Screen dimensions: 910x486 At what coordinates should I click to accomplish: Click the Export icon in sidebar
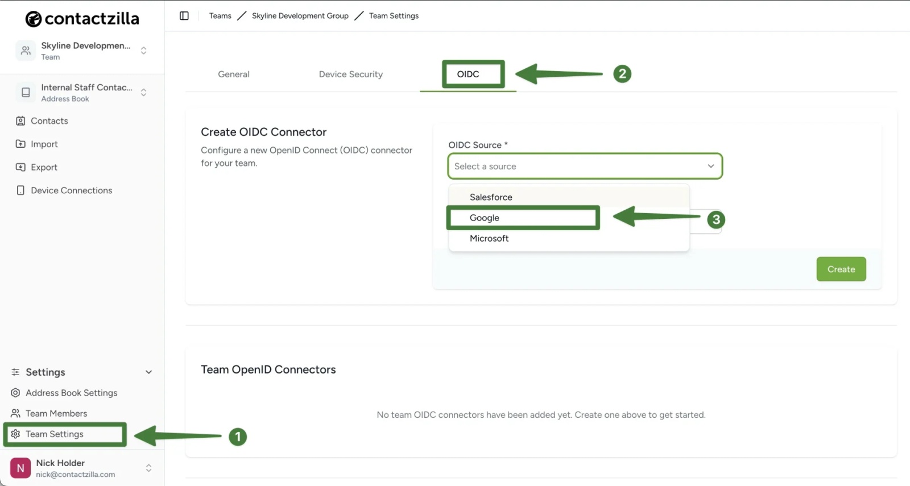tap(20, 167)
